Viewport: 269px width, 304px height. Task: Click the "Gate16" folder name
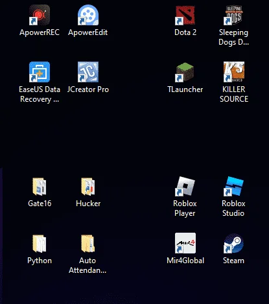[40, 204]
